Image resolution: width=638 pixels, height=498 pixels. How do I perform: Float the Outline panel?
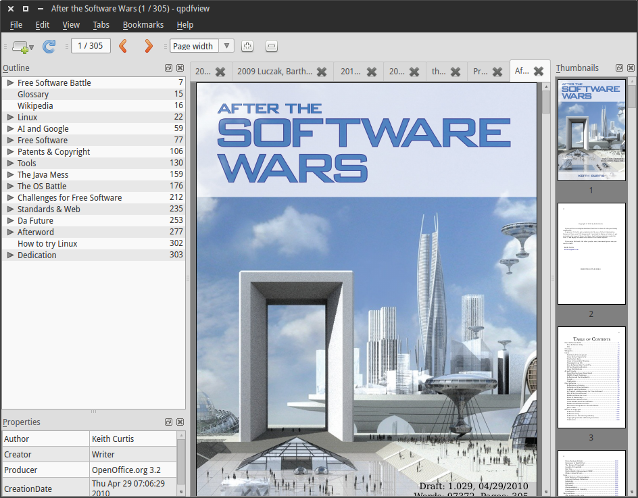coord(168,68)
